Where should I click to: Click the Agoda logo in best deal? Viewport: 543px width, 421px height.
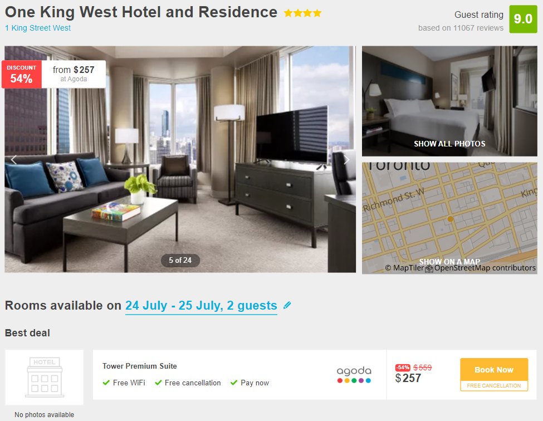(354, 375)
